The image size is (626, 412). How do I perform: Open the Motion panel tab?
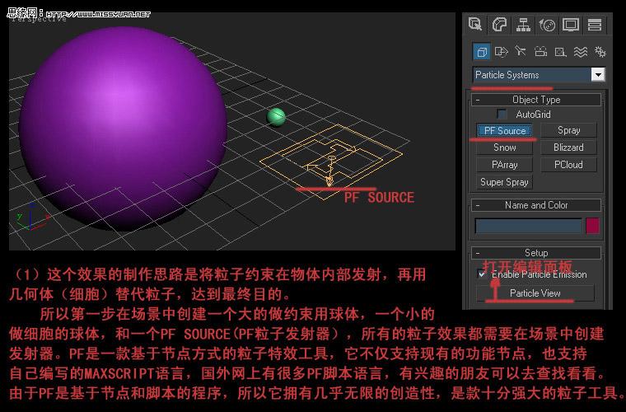(x=547, y=24)
